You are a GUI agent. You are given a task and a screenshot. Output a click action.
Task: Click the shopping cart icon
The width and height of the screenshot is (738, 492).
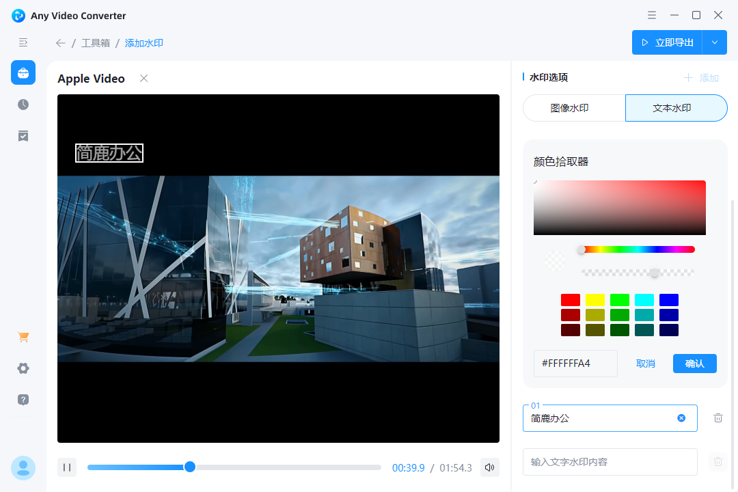[x=23, y=337]
